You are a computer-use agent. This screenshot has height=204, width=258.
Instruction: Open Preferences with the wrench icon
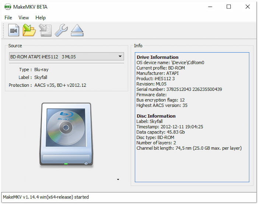61,31
